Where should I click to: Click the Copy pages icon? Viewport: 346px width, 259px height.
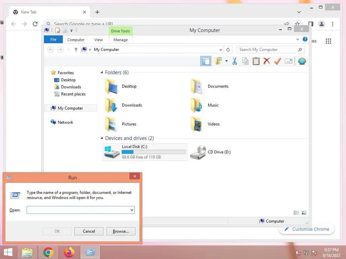[x=245, y=61]
